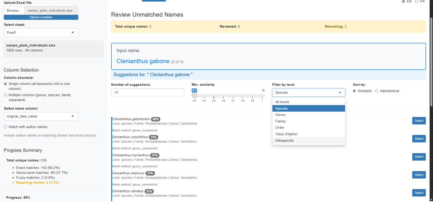Switch interface language to FR
433x203 pixels.
click(416, 2)
